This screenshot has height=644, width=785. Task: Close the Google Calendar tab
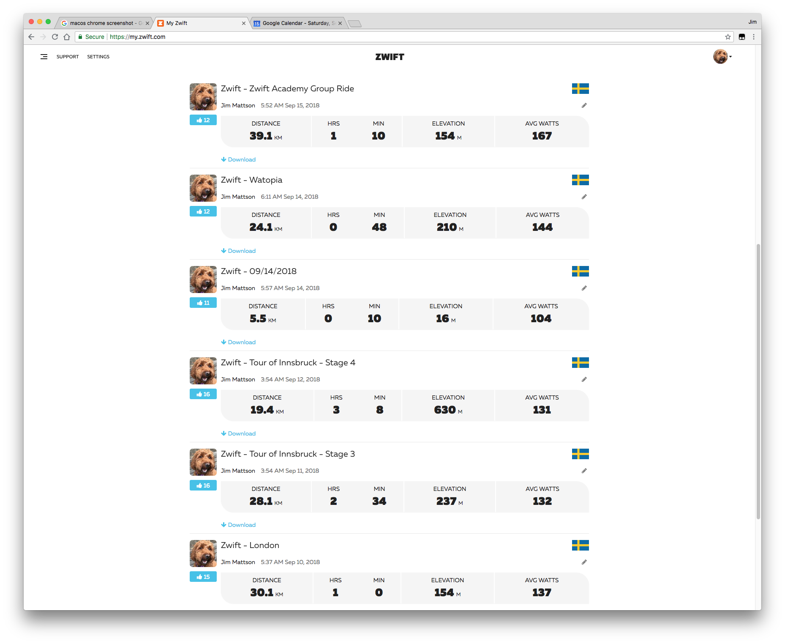340,23
